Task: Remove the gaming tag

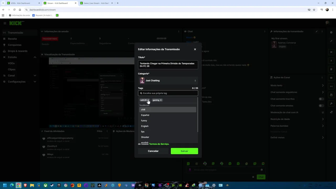Action: [x=161, y=100]
